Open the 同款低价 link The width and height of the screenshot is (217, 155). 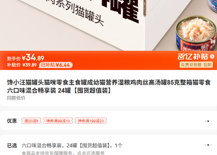16,98
